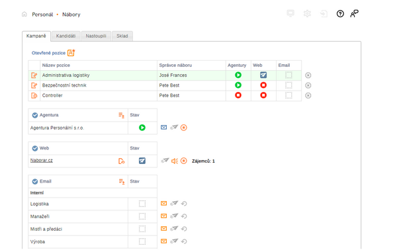Open mail icon for Manažeři

click(x=164, y=216)
